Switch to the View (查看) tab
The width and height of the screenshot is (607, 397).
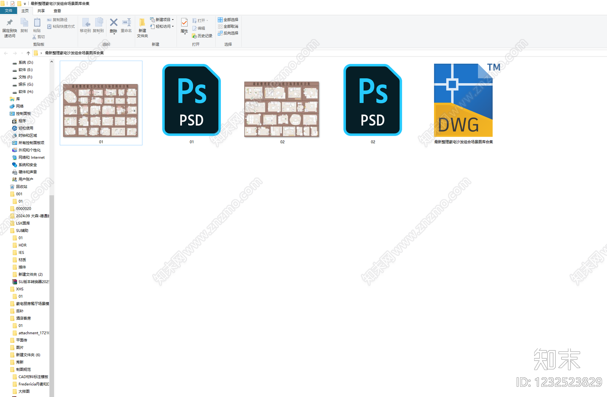(57, 11)
